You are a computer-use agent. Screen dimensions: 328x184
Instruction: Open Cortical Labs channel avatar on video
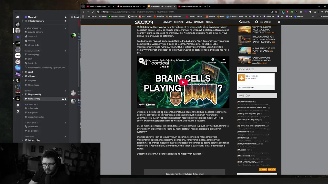[141, 60]
